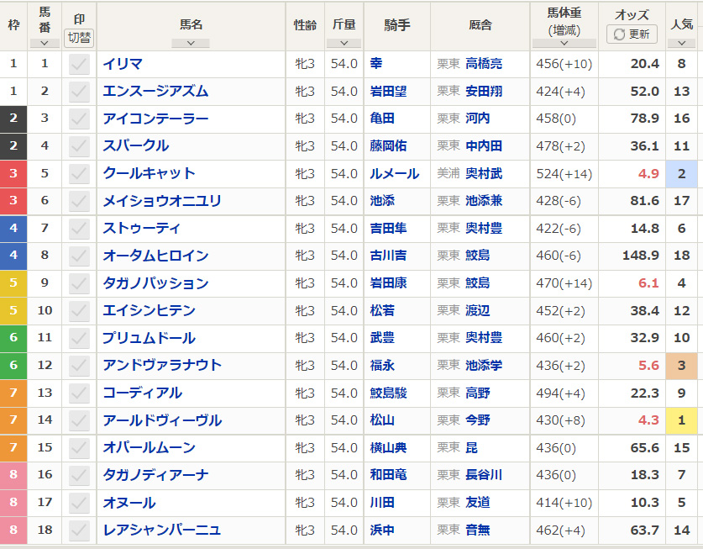Open jockey link 岩田望
Screen dimensions: 703x549
coord(388,91)
